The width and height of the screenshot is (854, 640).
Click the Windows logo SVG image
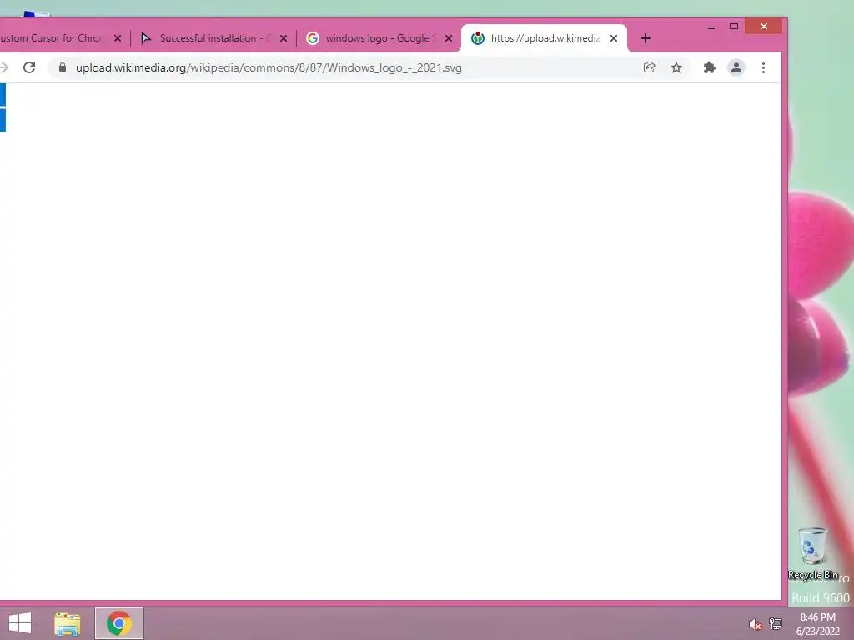3,107
